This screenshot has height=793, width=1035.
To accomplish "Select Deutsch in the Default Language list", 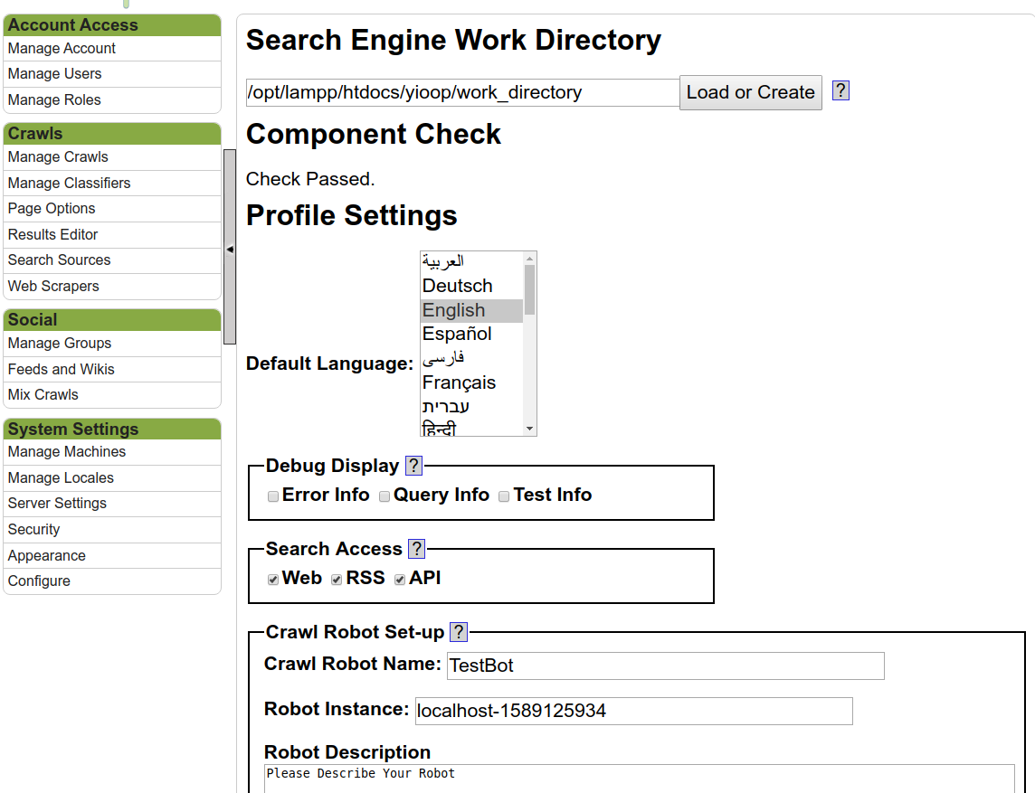I will [x=458, y=286].
